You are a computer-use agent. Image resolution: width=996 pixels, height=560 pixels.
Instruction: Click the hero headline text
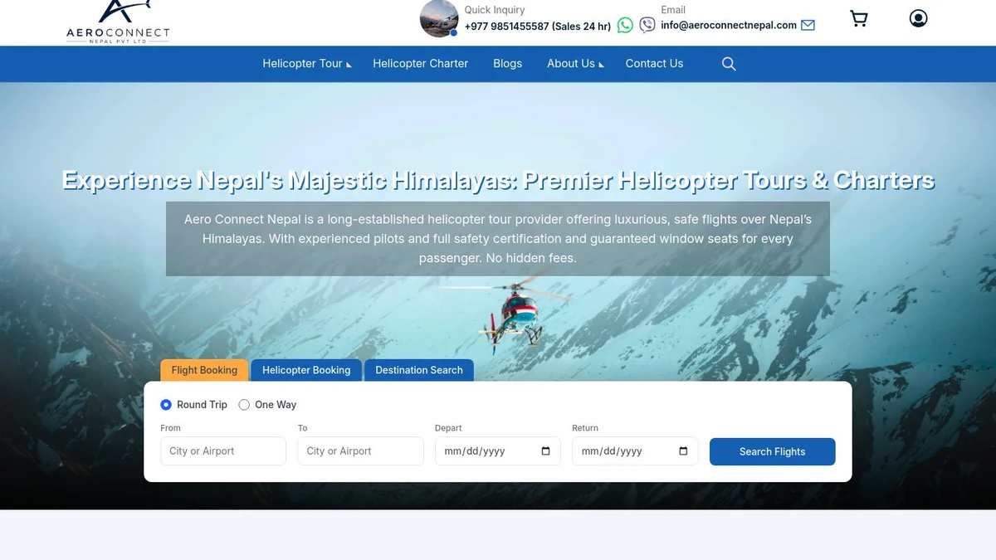[498, 180]
